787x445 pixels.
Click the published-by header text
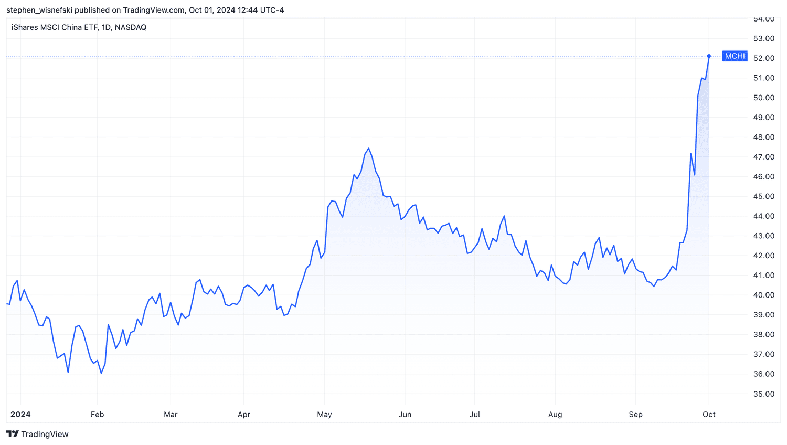coord(145,10)
